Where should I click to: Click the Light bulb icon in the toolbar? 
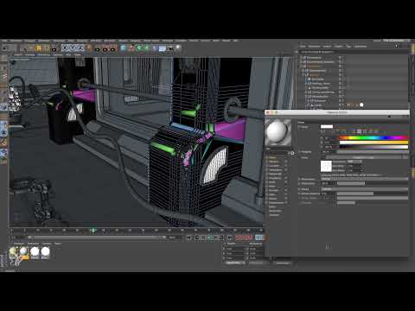178,48
